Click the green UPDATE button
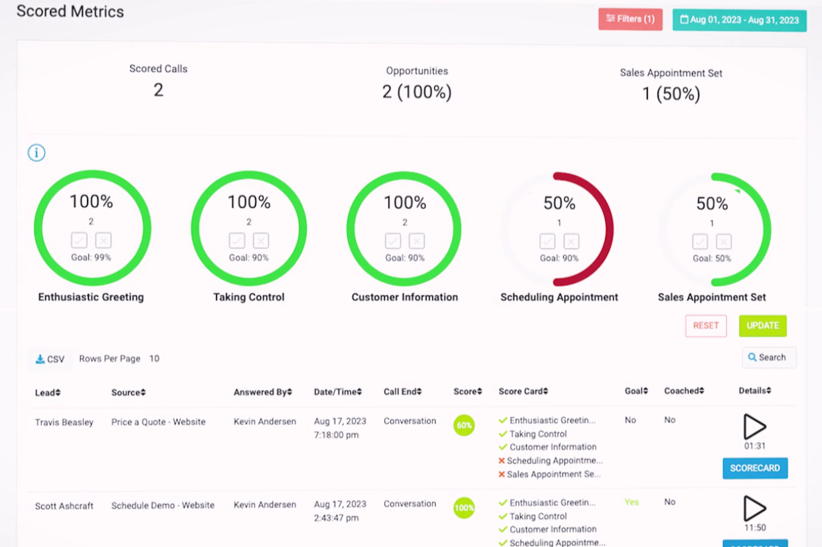Screen dimensions: 822x547 pyautogui.click(x=762, y=326)
